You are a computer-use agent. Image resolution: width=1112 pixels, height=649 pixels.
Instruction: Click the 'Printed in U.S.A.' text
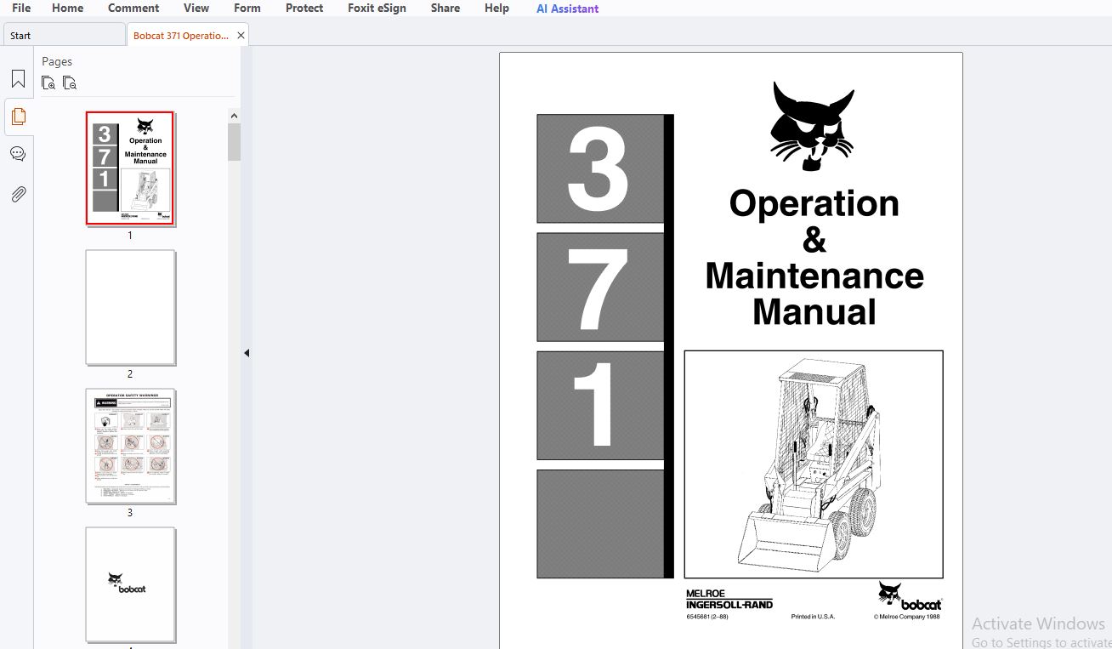813,617
